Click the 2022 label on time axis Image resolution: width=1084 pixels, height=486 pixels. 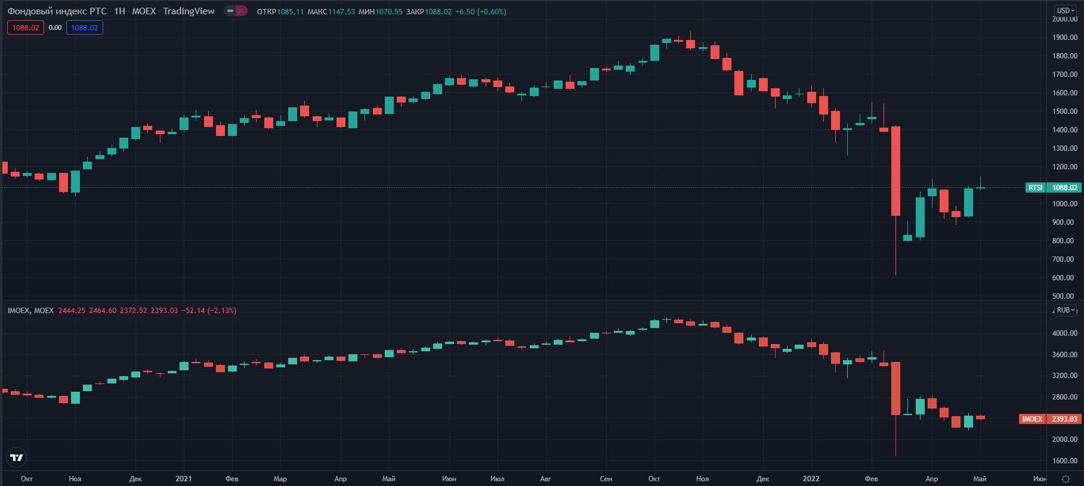click(x=811, y=479)
